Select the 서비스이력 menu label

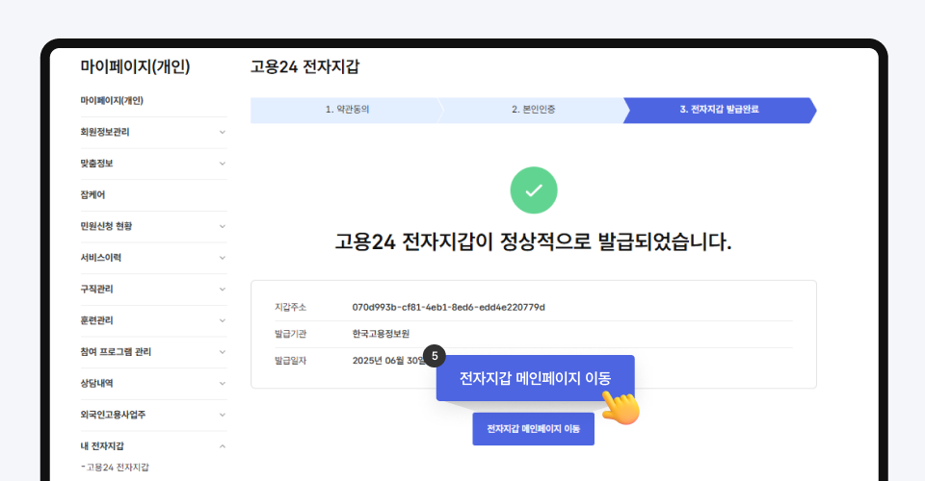[100, 257]
